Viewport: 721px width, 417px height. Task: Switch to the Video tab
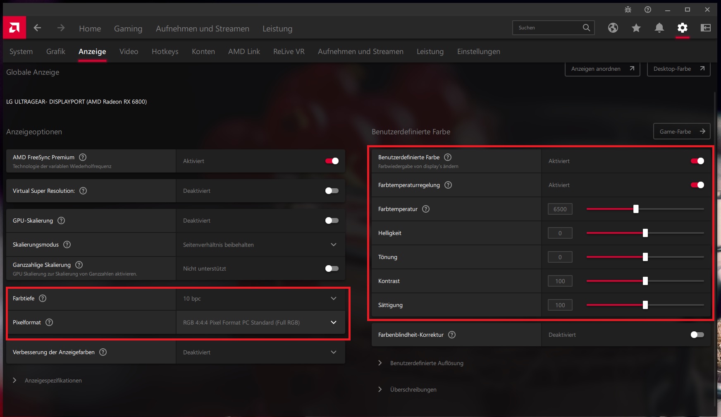point(129,51)
